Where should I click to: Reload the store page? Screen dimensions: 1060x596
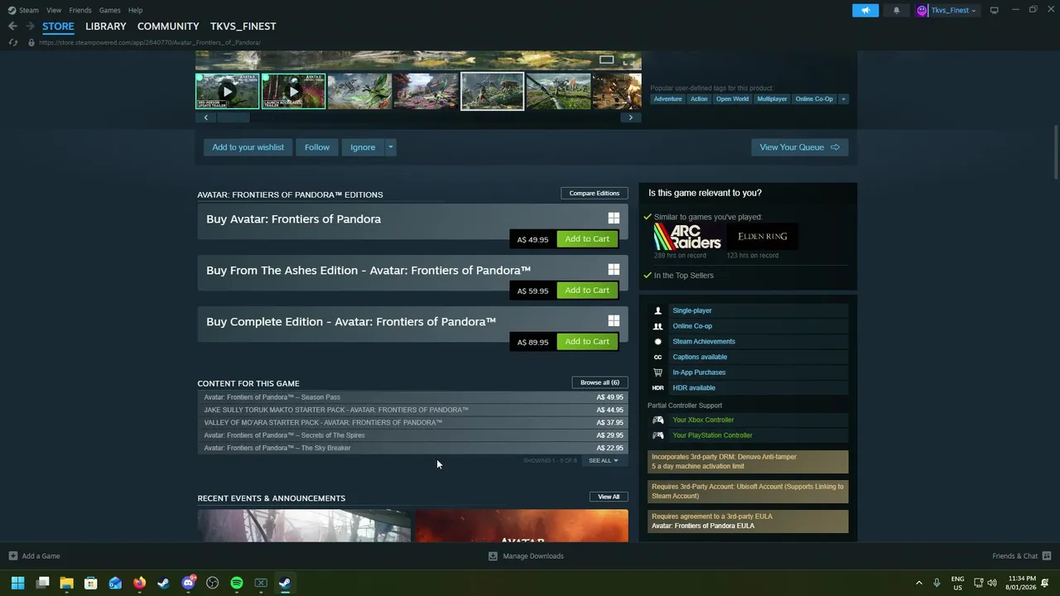(12, 42)
